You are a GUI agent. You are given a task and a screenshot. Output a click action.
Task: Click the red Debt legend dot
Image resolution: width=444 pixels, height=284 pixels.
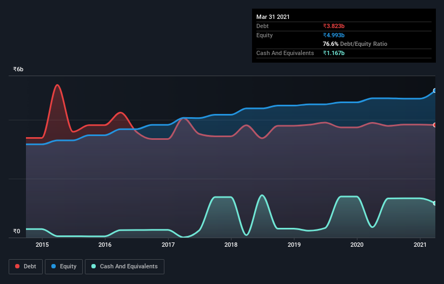pos(17,266)
